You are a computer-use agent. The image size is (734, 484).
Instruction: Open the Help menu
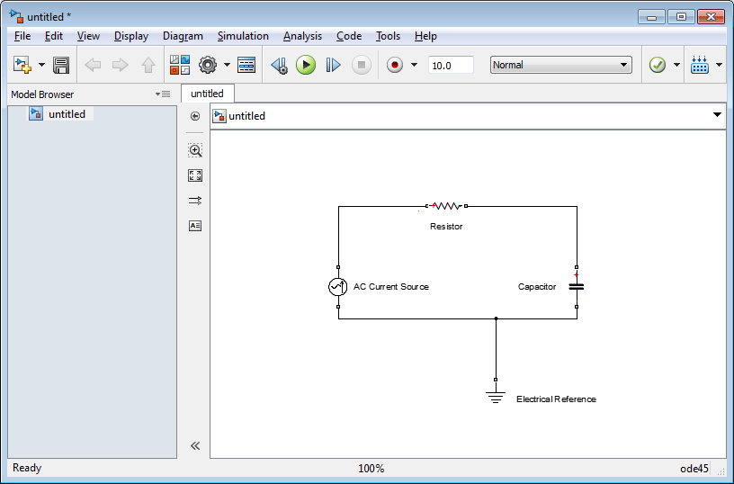pyautogui.click(x=425, y=36)
